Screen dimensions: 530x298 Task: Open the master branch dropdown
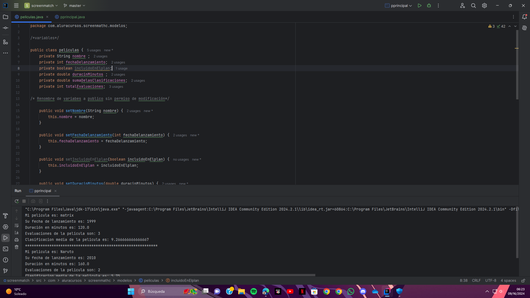click(74, 6)
